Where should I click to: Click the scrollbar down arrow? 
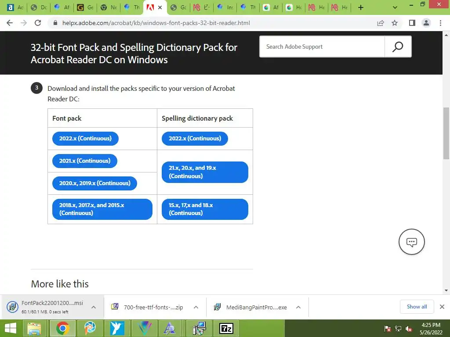tap(446, 290)
